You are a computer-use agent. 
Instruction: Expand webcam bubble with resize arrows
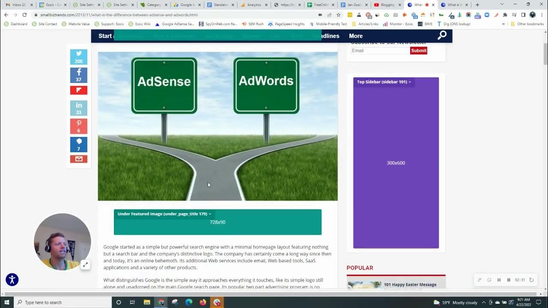tap(85, 265)
